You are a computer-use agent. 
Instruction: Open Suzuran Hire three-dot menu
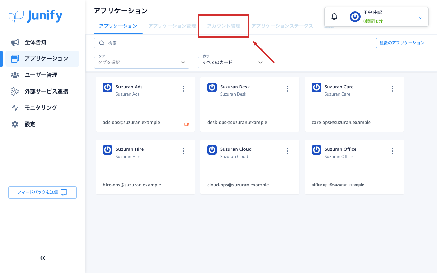tap(183, 151)
